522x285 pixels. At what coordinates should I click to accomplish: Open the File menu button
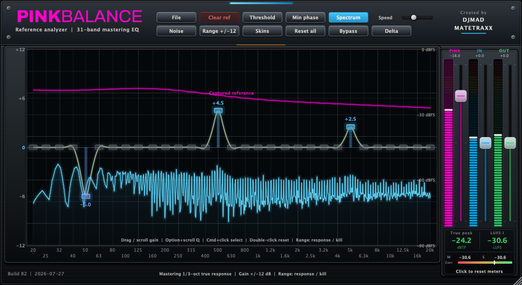pyautogui.click(x=176, y=17)
